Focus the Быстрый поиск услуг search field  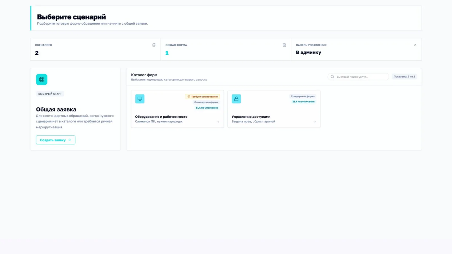(x=358, y=77)
